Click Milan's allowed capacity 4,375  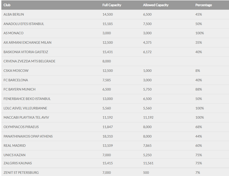coord(147,43)
